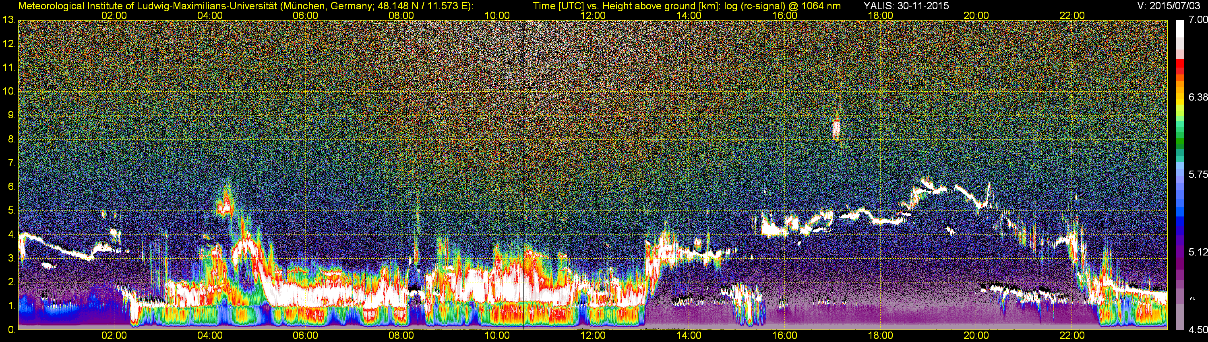Pick the 18:00 label on the bottom axis

[x=881, y=336]
